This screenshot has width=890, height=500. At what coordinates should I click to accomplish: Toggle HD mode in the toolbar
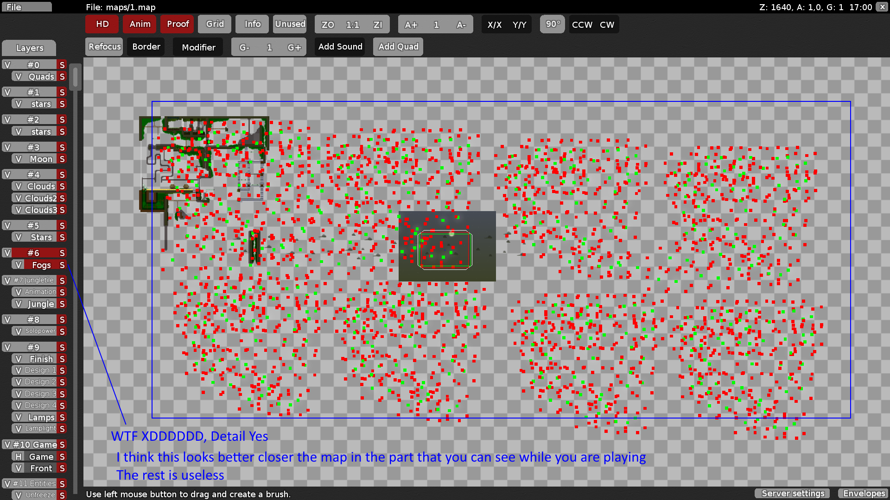pos(102,24)
